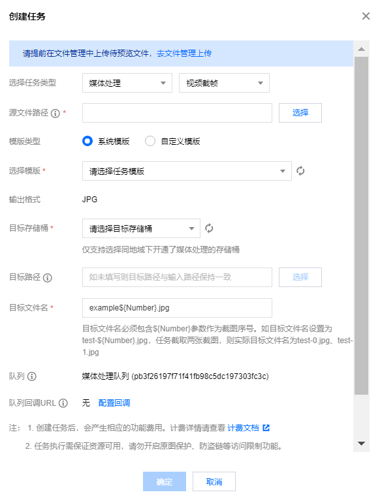Refresh the 目标存储桶 bucket list
The height and width of the screenshot is (503, 382).
point(209,228)
